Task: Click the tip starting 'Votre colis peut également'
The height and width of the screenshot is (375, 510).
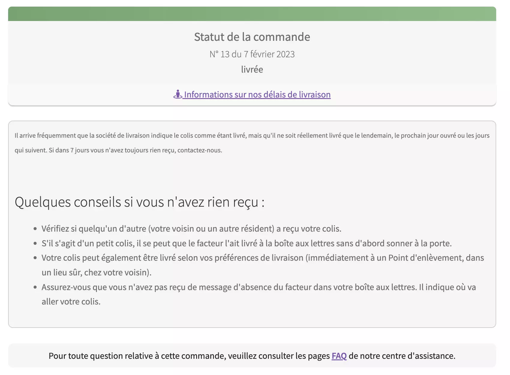Action: [262, 265]
